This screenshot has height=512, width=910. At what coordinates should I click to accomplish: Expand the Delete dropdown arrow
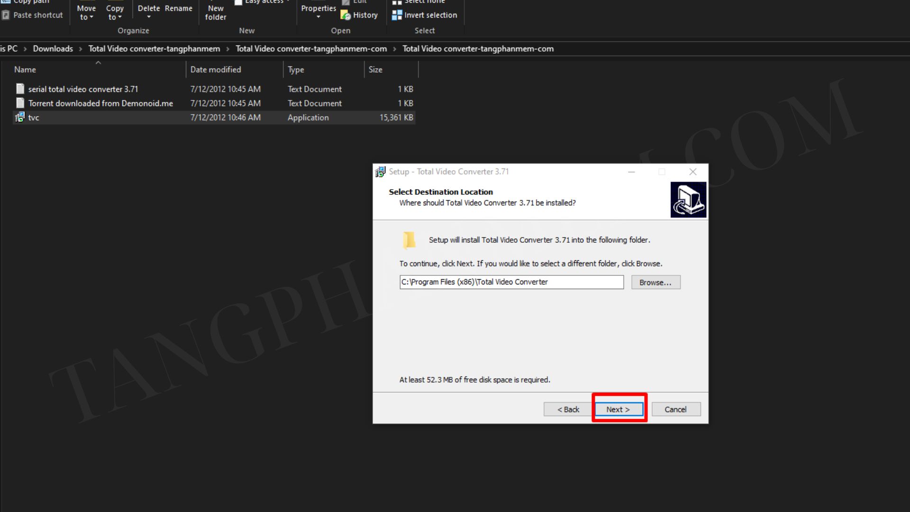coord(149,17)
